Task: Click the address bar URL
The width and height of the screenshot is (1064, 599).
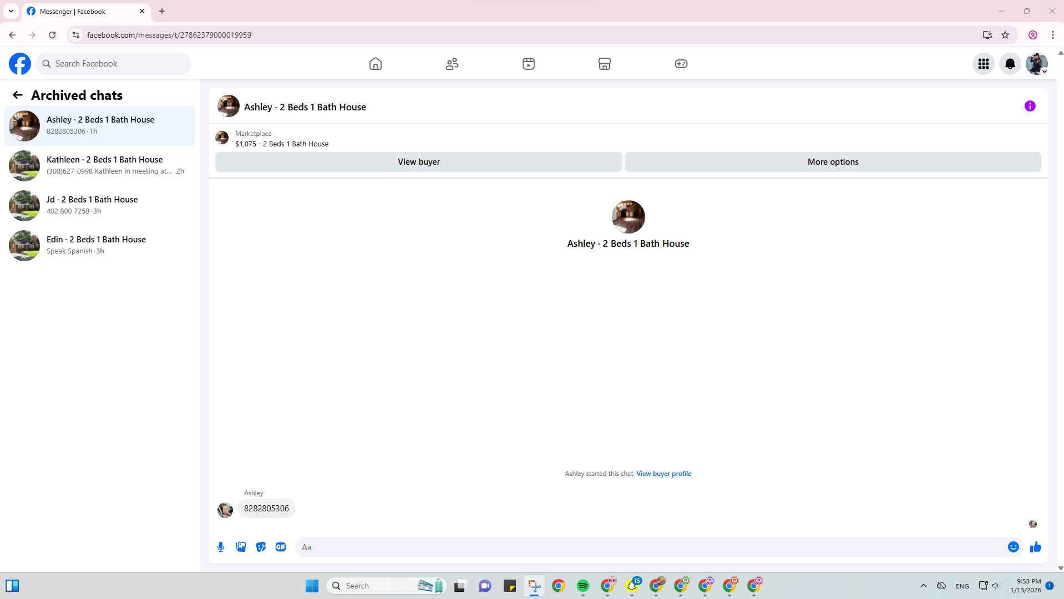Action: 169,35
